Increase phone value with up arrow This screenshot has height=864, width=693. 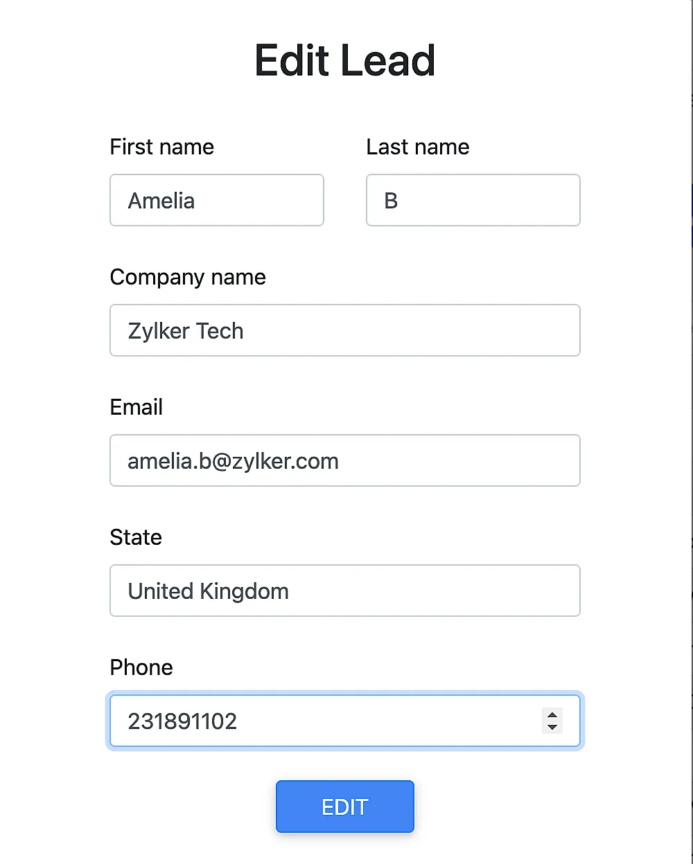[x=552, y=715]
